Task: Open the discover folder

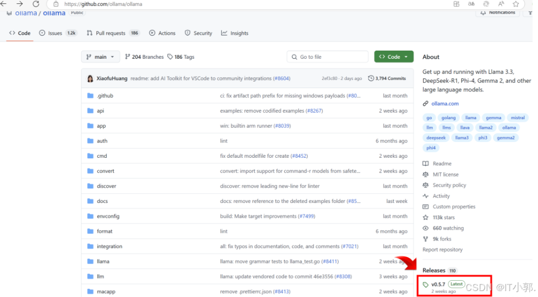Action: [106, 186]
